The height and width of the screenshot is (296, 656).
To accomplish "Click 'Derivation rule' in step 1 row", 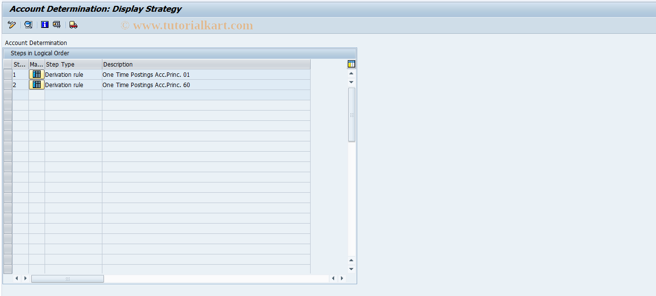I will coord(73,75).
